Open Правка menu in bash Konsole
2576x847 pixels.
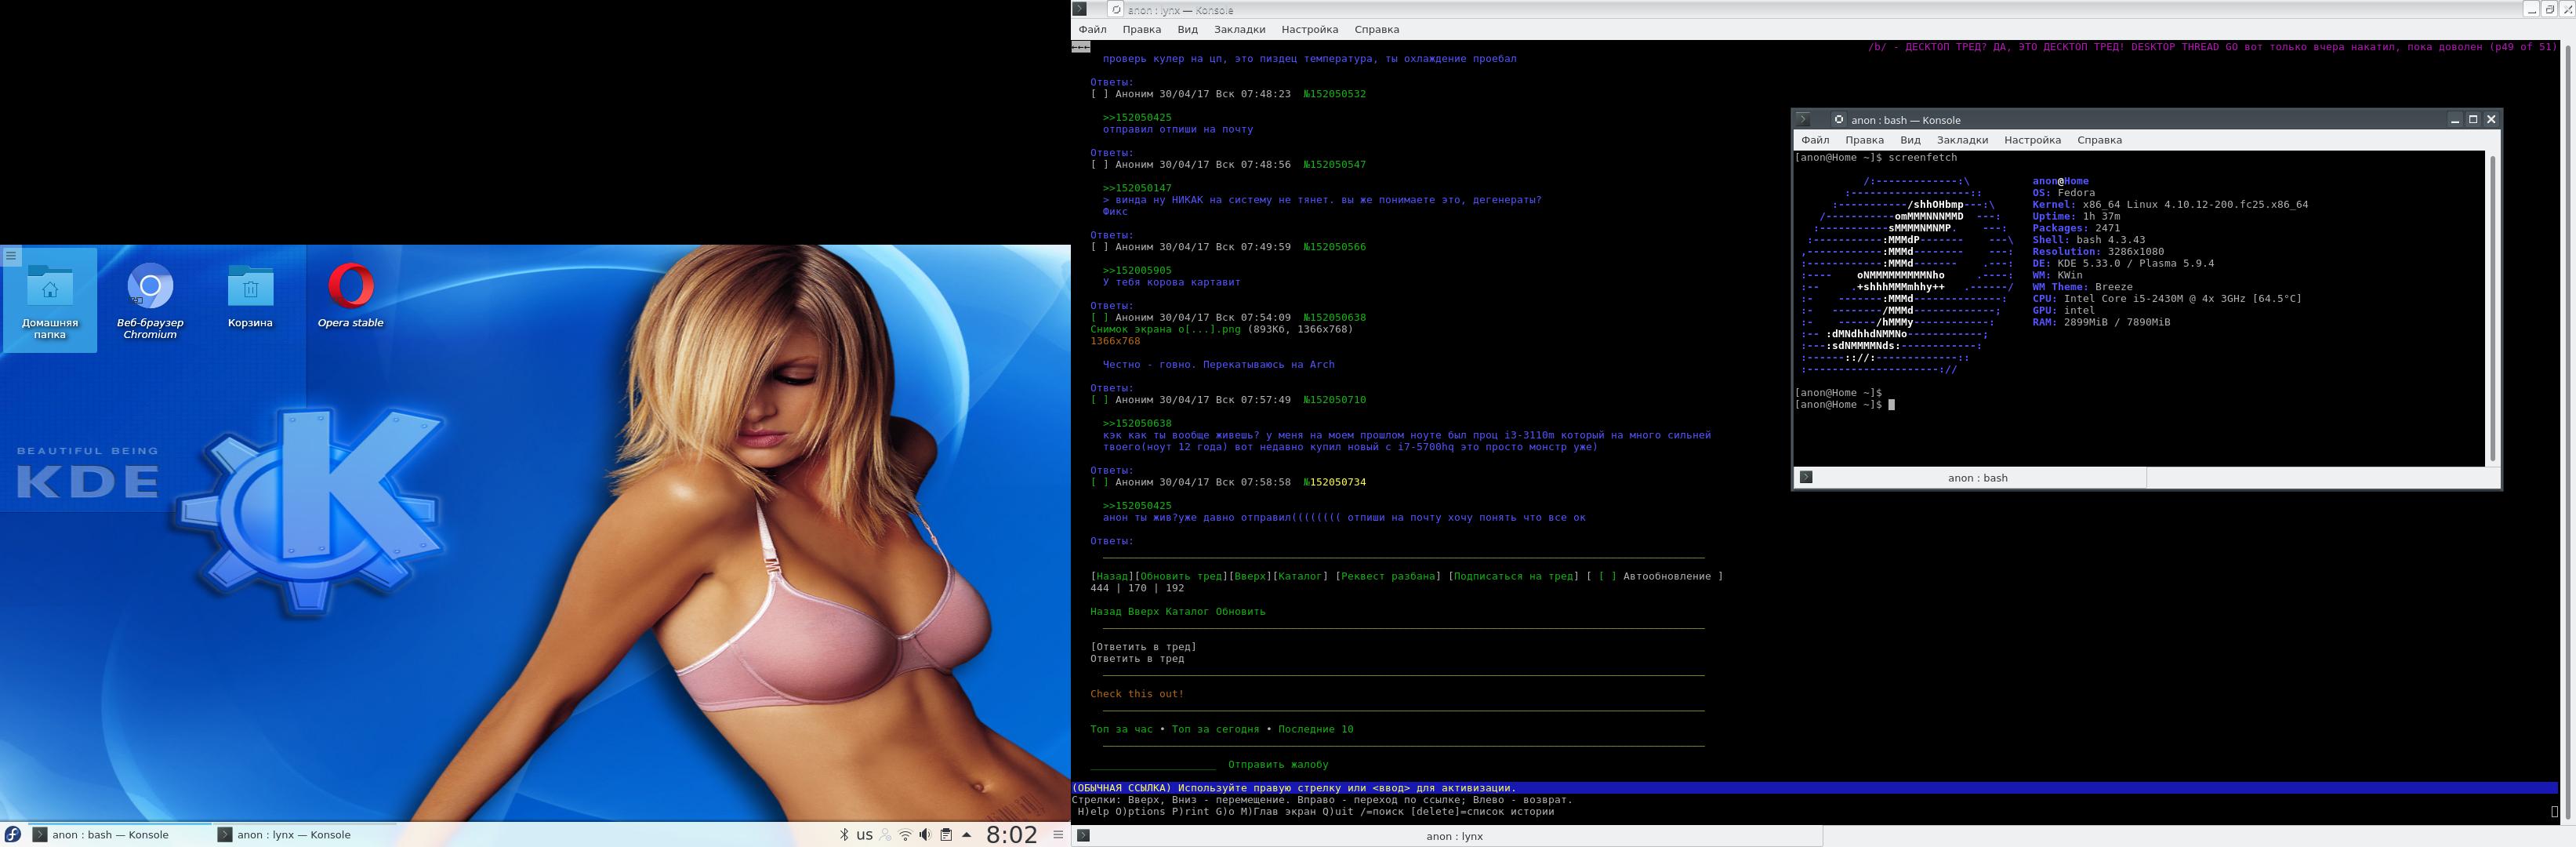pos(1864,140)
